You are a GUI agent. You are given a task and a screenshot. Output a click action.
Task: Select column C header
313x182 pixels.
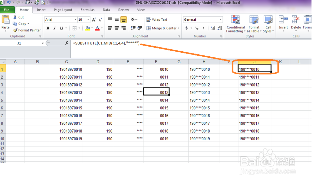[66, 62]
